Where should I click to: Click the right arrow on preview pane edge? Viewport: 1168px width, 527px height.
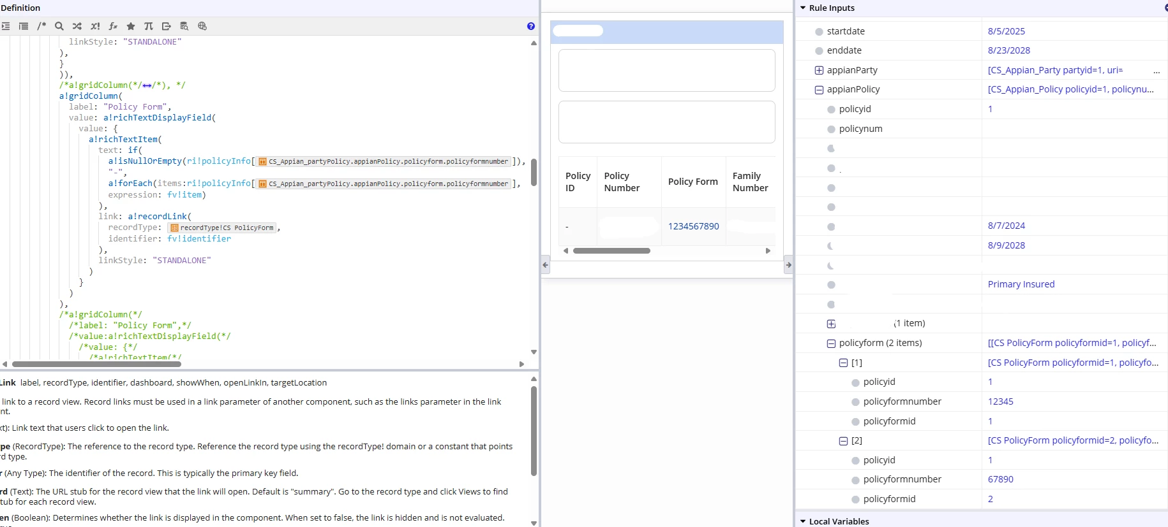click(x=789, y=265)
